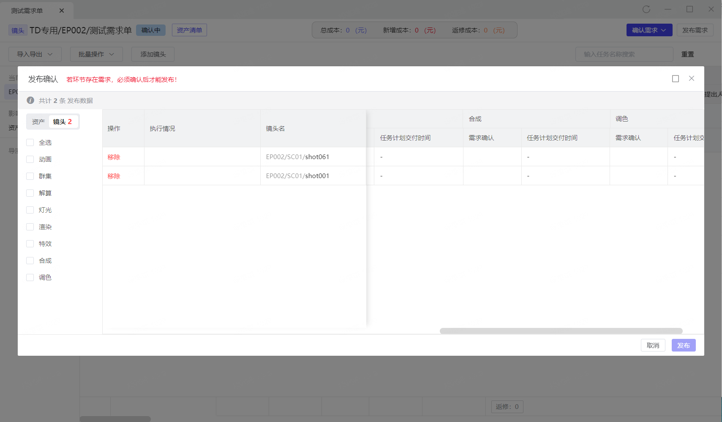This screenshot has width=722, height=422.
Task: Open the 导入导出 dropdown
Action: click(x=35, y=54)
